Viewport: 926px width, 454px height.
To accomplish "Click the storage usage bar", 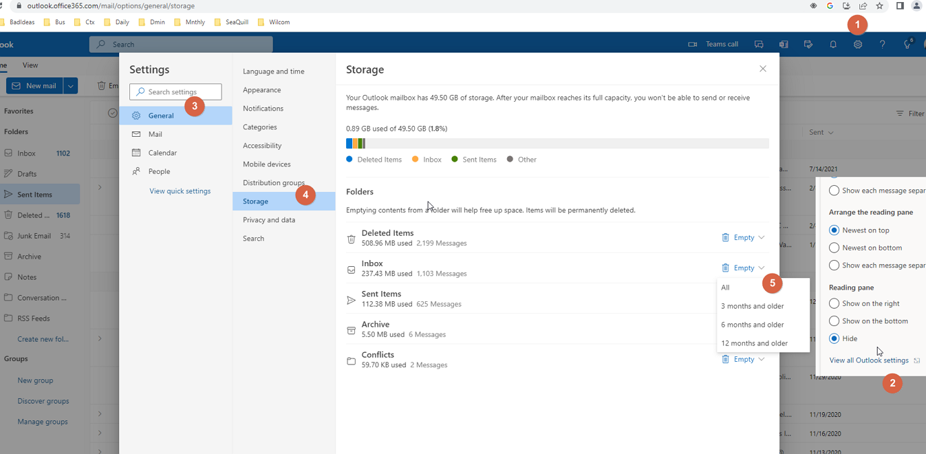I will pyautogui.click(x=557, y=144).
